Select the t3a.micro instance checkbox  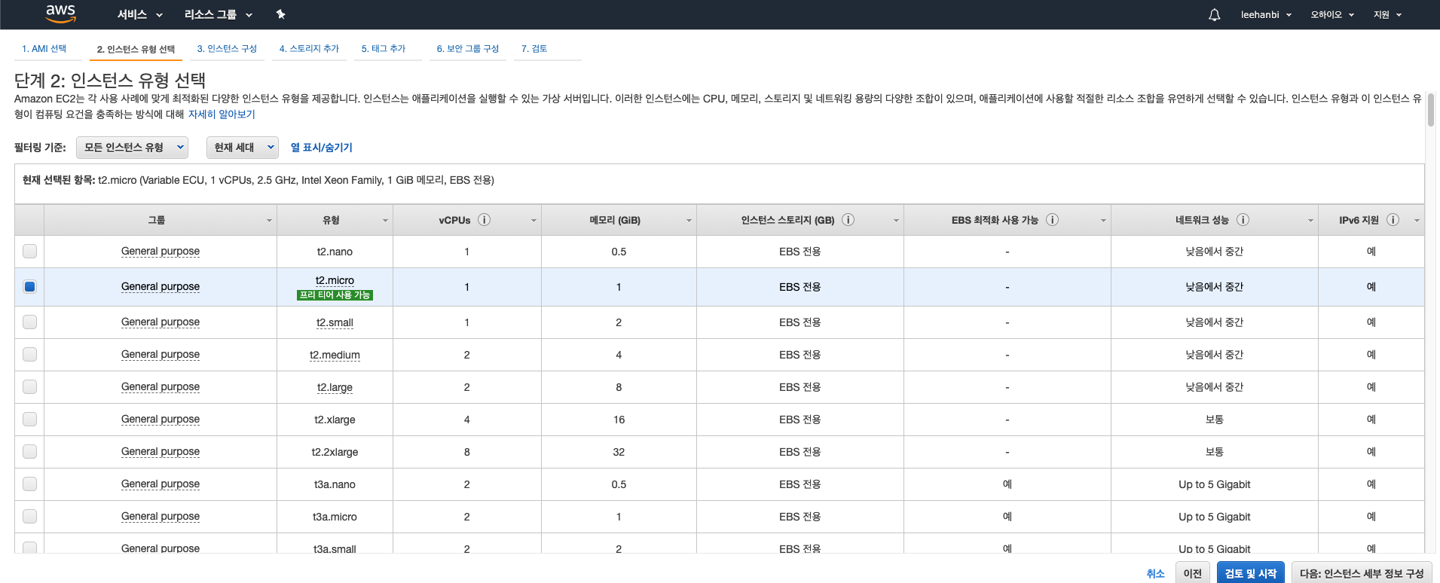[x=29, y=516]
